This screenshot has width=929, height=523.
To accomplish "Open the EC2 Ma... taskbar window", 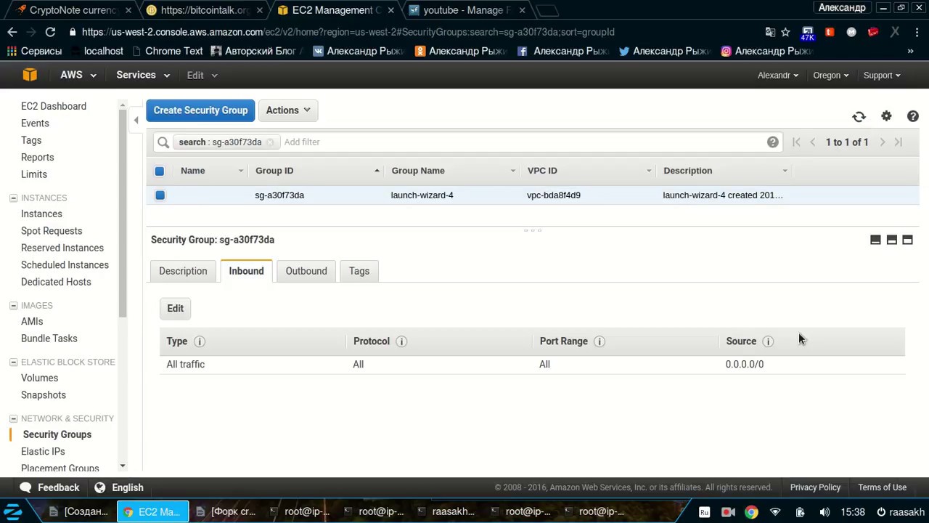I will (153, 511).
